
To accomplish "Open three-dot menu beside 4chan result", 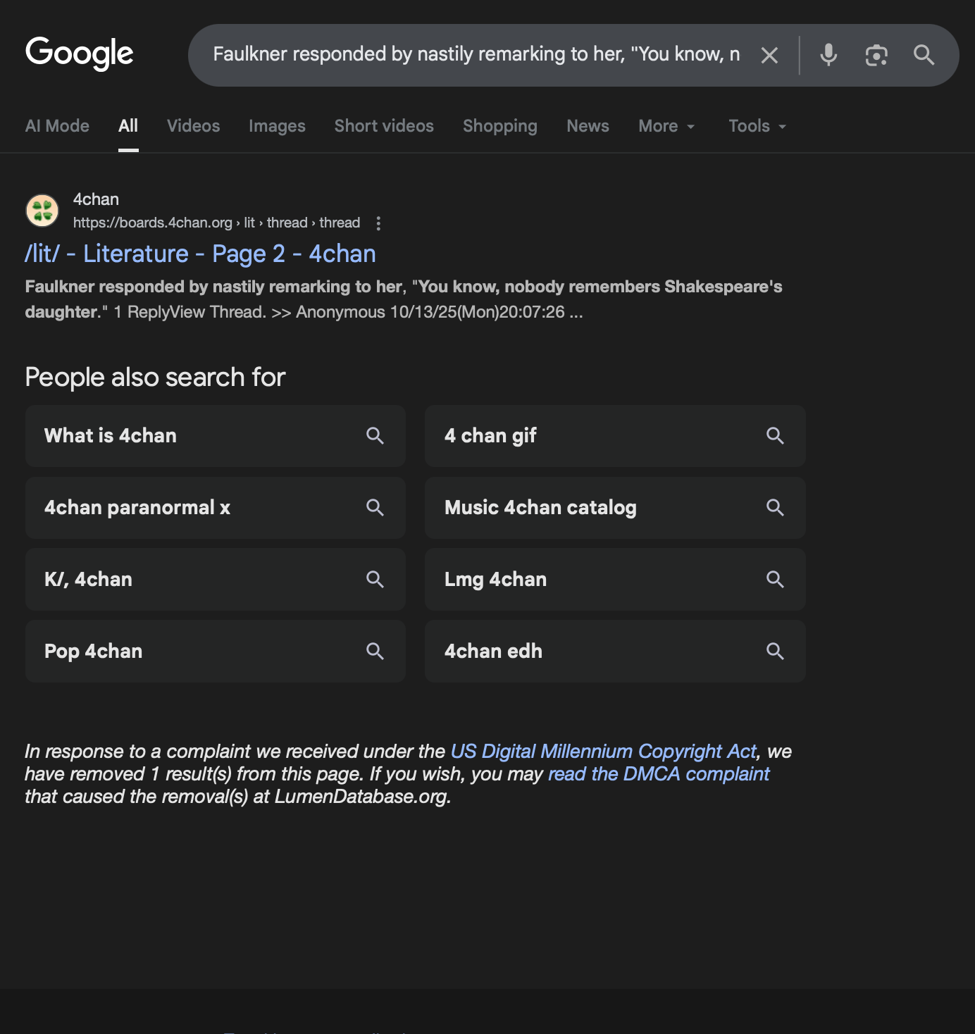I will (378, 223).
